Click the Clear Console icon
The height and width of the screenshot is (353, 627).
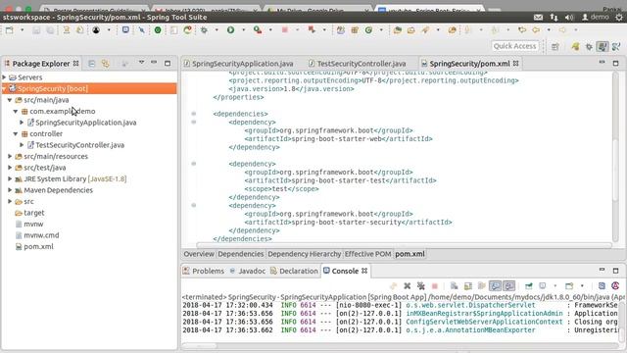tap(454, 285)
